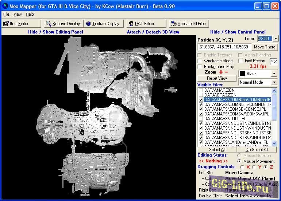This screenshot has height=201, width=281.
Task: Click the Move There button
Action: tap(265, 47)
